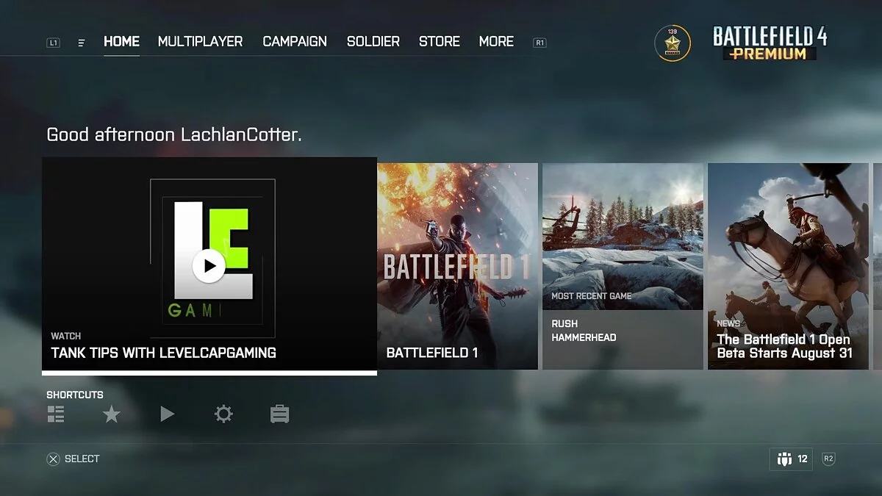
Task: Play the LevelCapGaming video
Action: [209, 265]
